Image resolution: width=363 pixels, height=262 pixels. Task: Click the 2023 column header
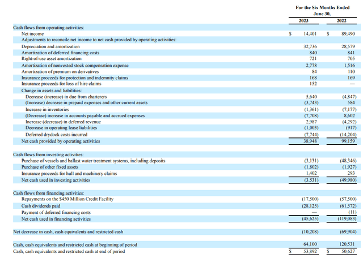click(x=304, y=21)
